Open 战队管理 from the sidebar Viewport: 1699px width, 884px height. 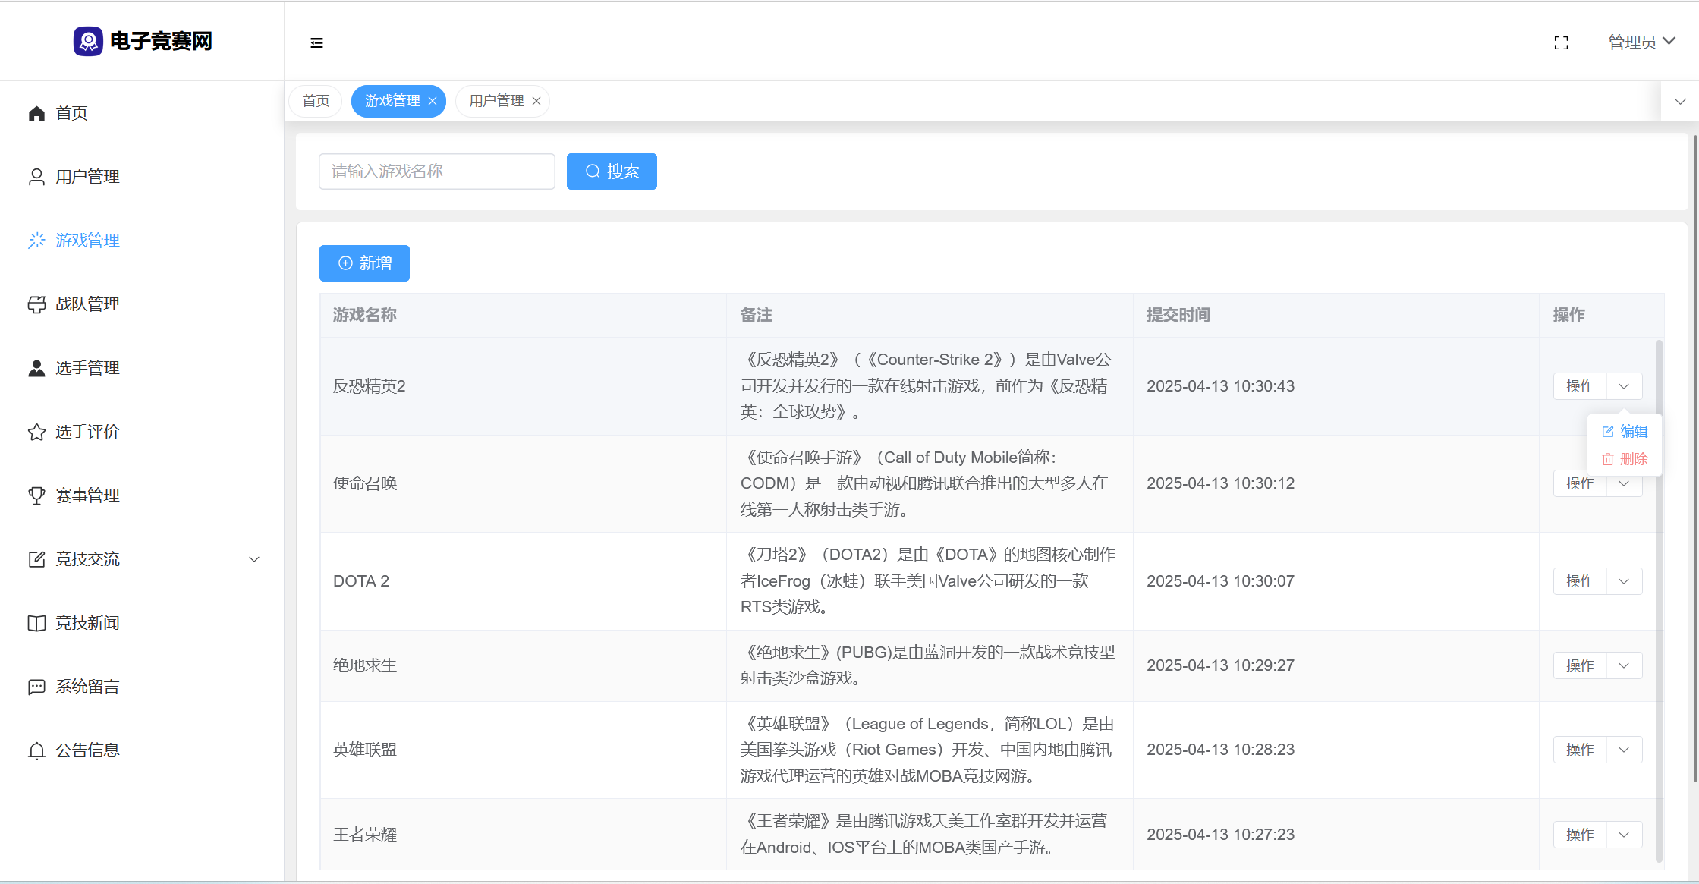[87, 304]
